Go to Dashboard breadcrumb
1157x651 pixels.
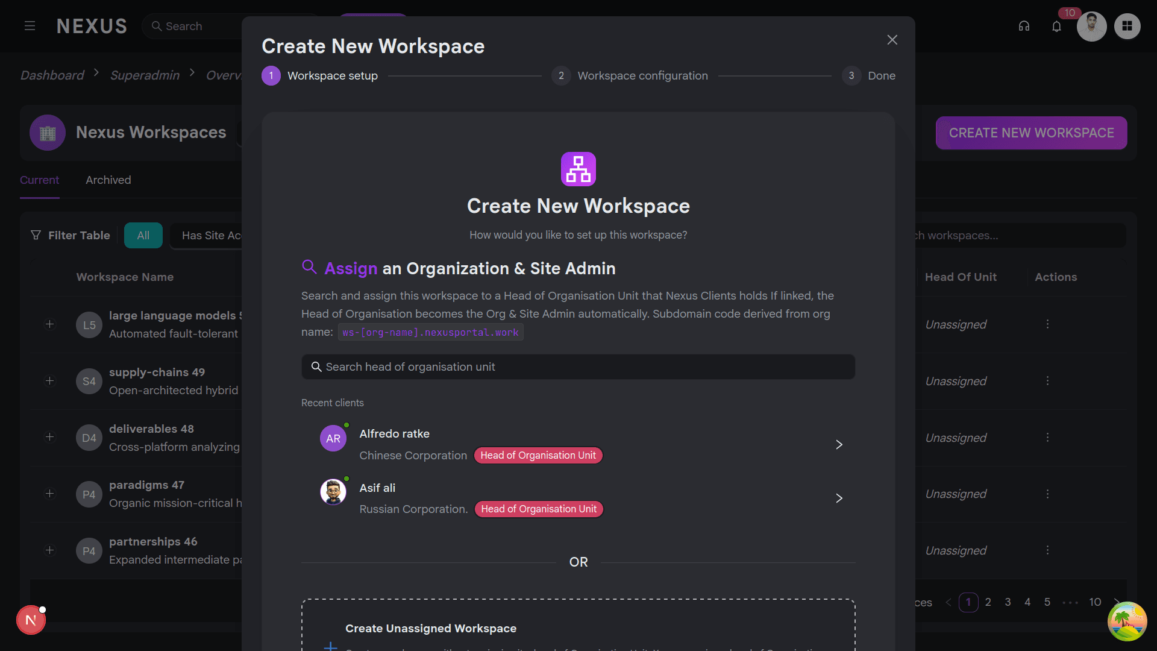pos(52,75)
